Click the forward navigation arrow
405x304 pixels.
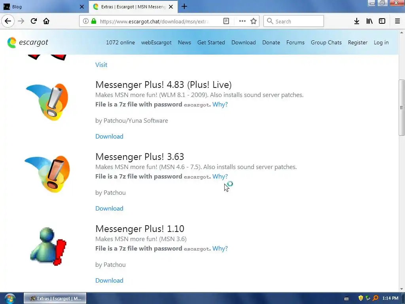point(21,21)
